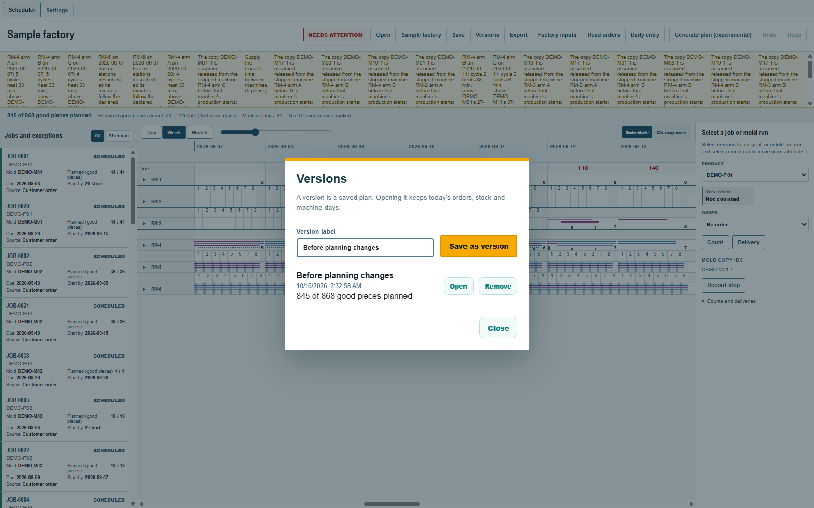The image size is (814, 508).
Task: Filter jobs by Attention
Action: point(119,136)
